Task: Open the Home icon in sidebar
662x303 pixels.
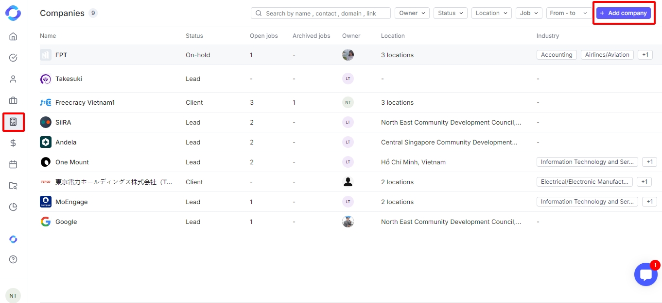Action: pyautogui.click(x=13, y=36)
